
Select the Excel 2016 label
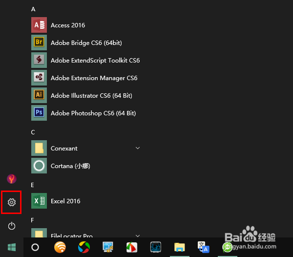pos(65,201)
